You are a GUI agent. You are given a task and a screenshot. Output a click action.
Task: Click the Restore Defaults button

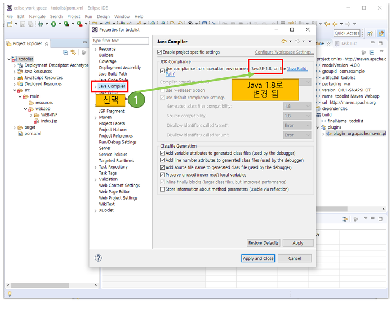click(263, 243)
